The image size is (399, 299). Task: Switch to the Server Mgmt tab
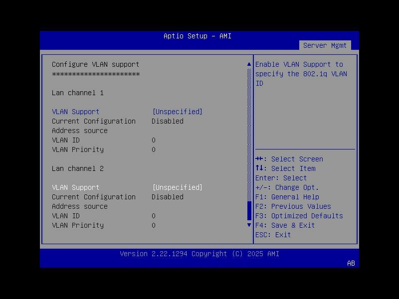[x=325, y=45]
